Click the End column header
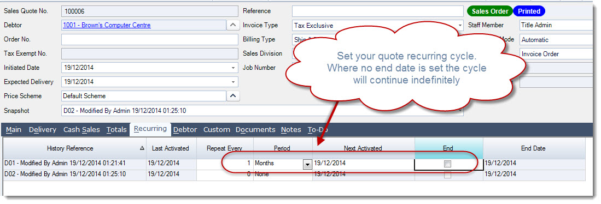 click(448, 148)
